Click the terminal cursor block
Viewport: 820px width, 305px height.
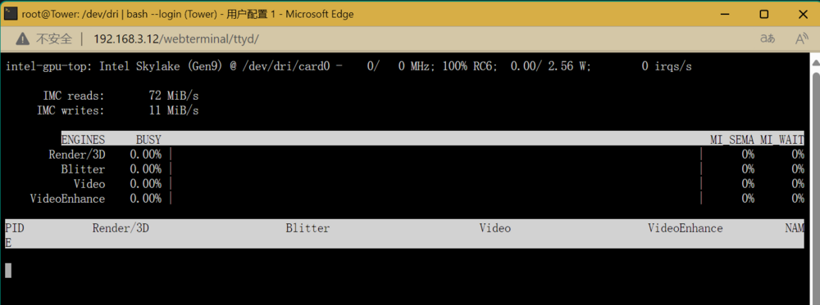(8, 270)
